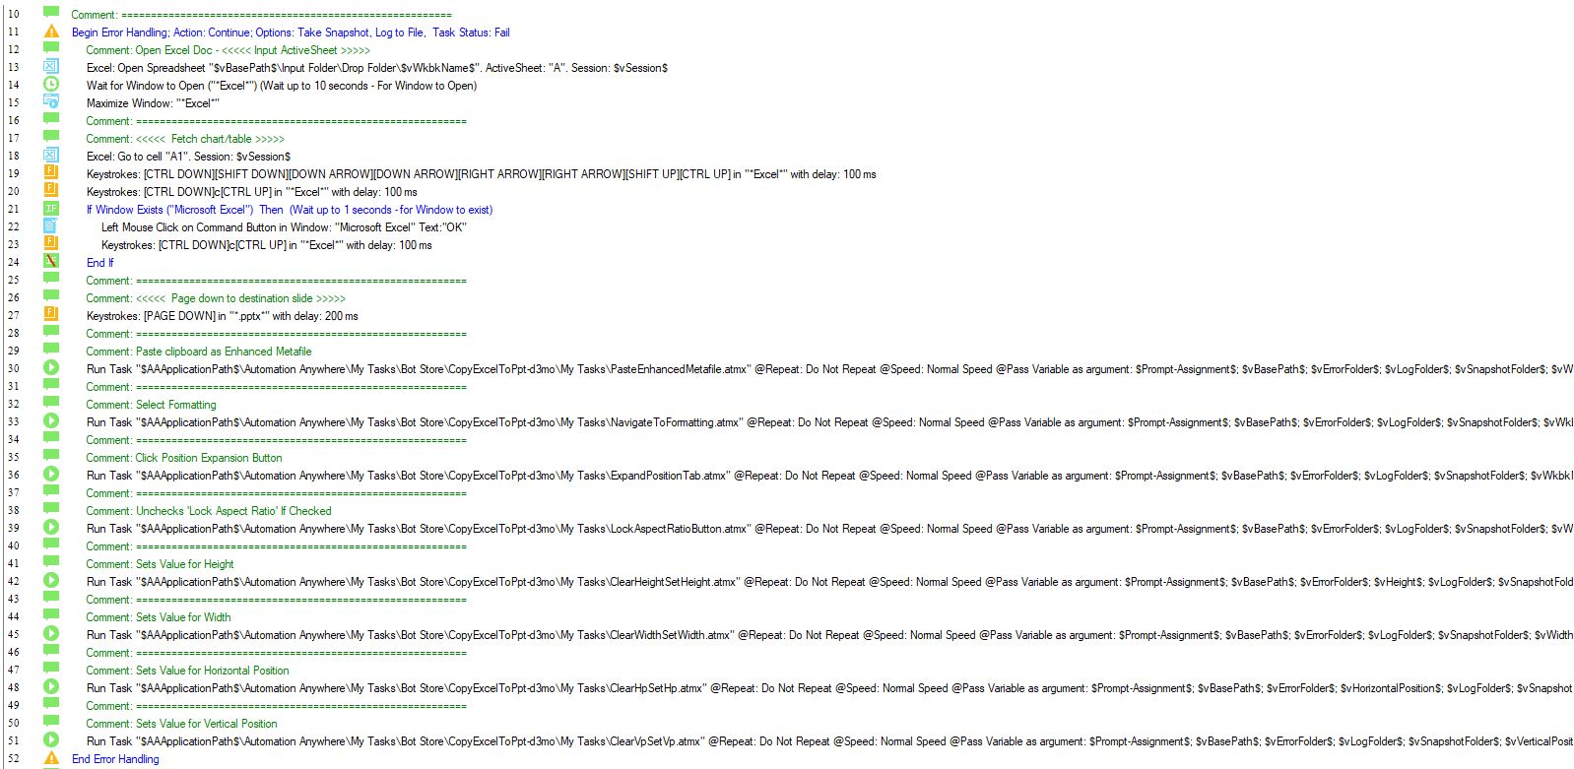Select the Begin Error Handling command line
Viewport: 1574px width, 769px height.
coord(291,32)
